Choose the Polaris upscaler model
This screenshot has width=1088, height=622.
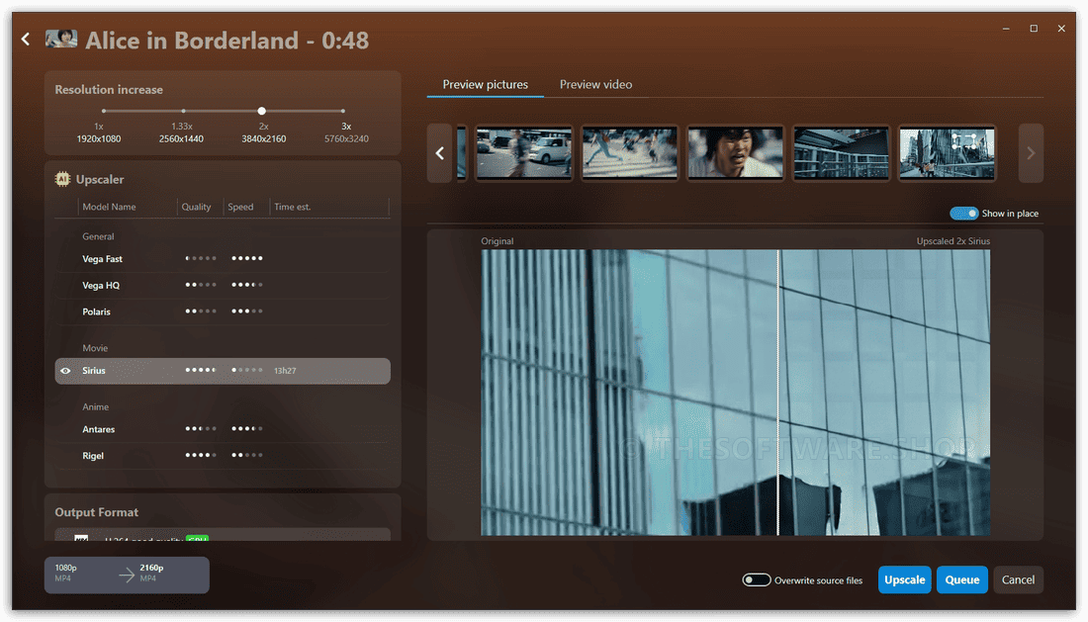coord(222,311)
